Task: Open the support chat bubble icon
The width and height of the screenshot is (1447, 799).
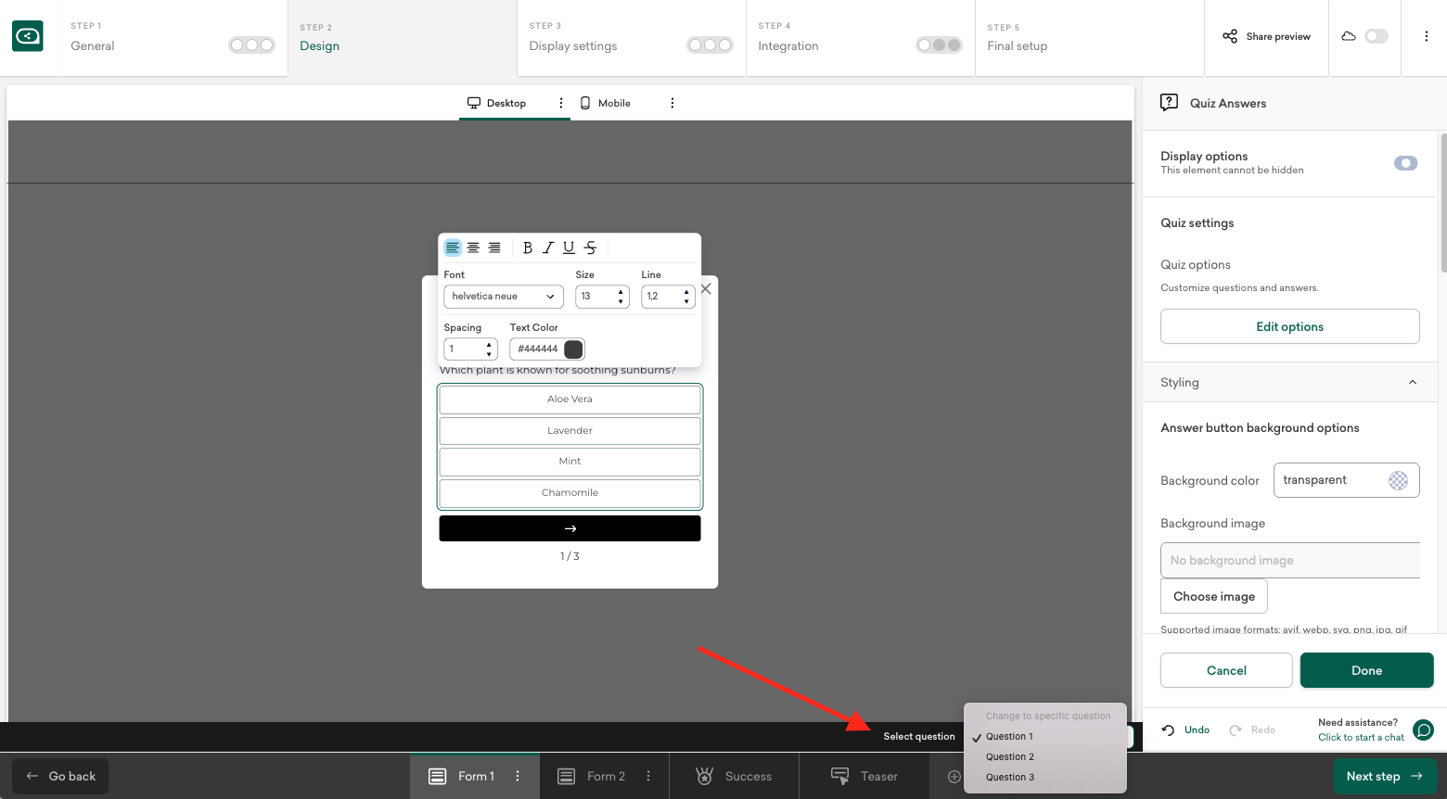Action: click(x=1423, y=729)
